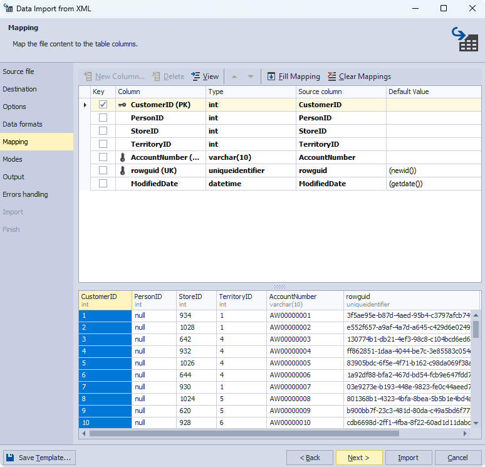
Task: Click the Save Template button
Action: click(x=39, y=458)
